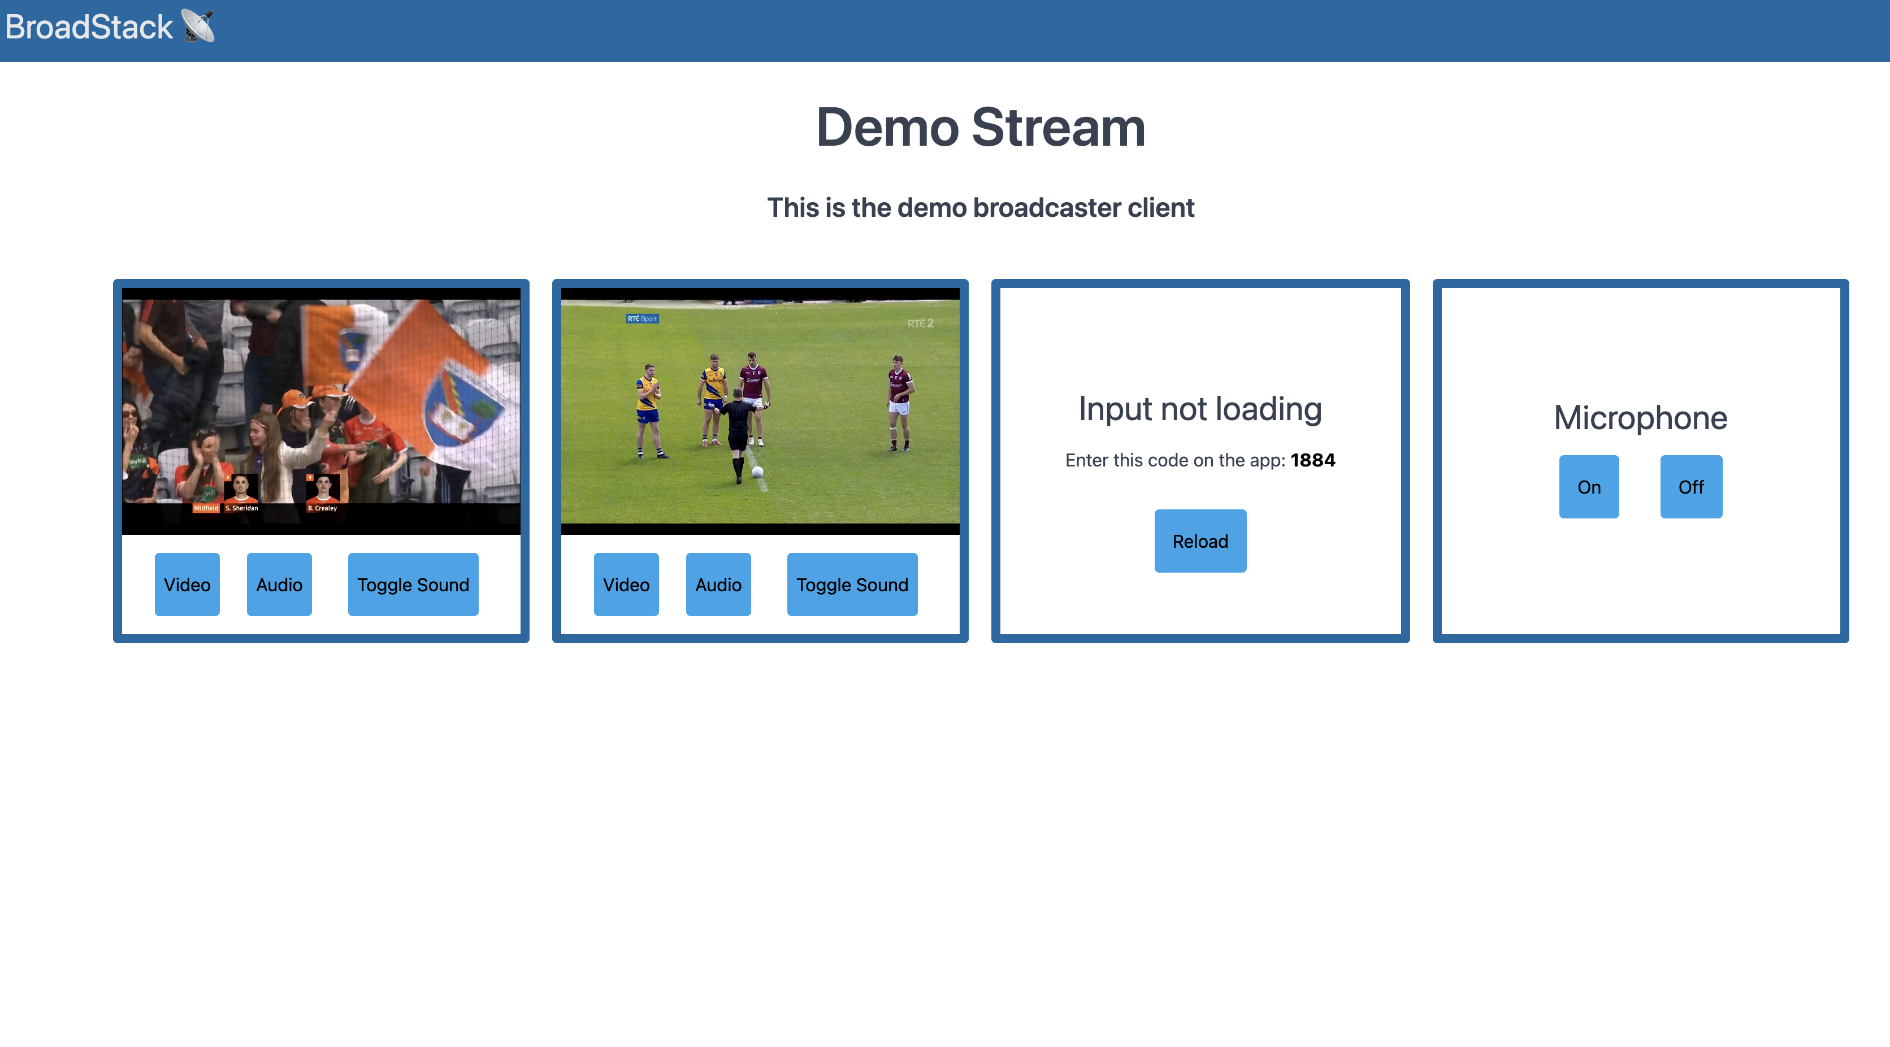Toggle Sound on the crowd flag stream

(x=413, y=584)
